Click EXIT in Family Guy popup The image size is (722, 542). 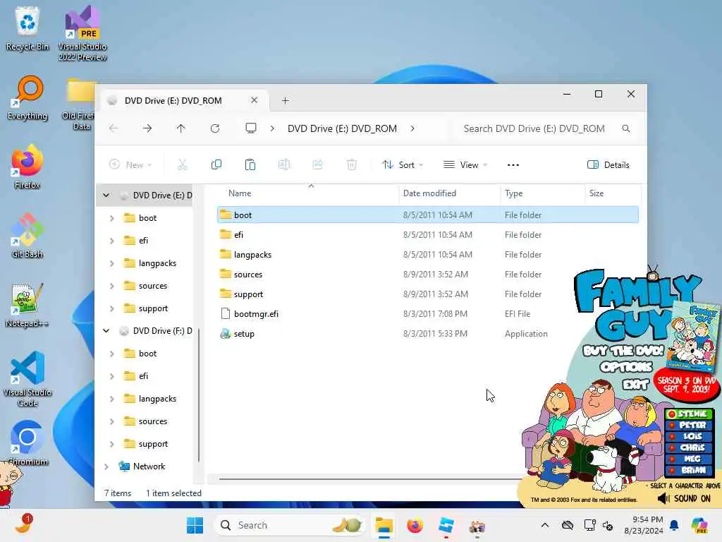635,384
